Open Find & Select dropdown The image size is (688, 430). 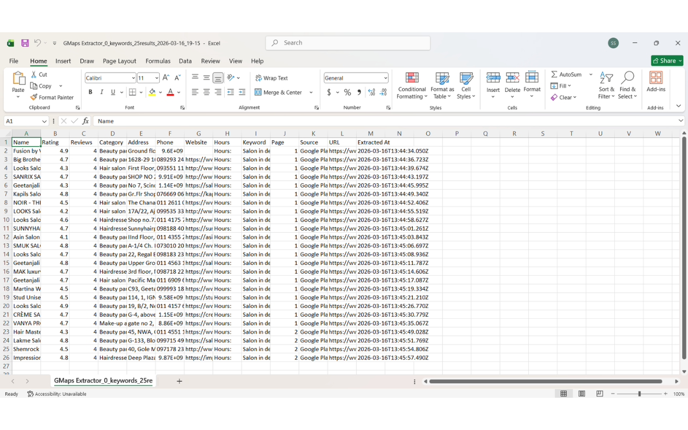tap(627, 85)
